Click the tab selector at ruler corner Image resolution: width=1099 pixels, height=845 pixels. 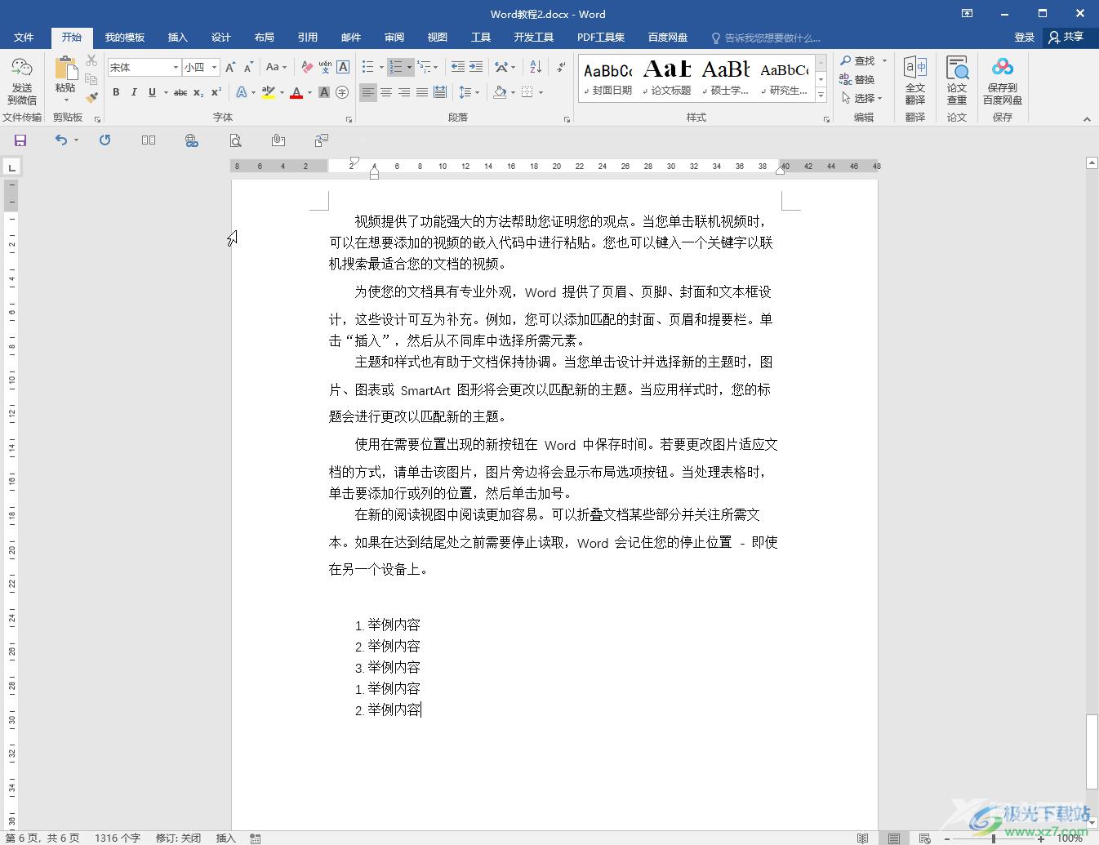coord(11,168)
